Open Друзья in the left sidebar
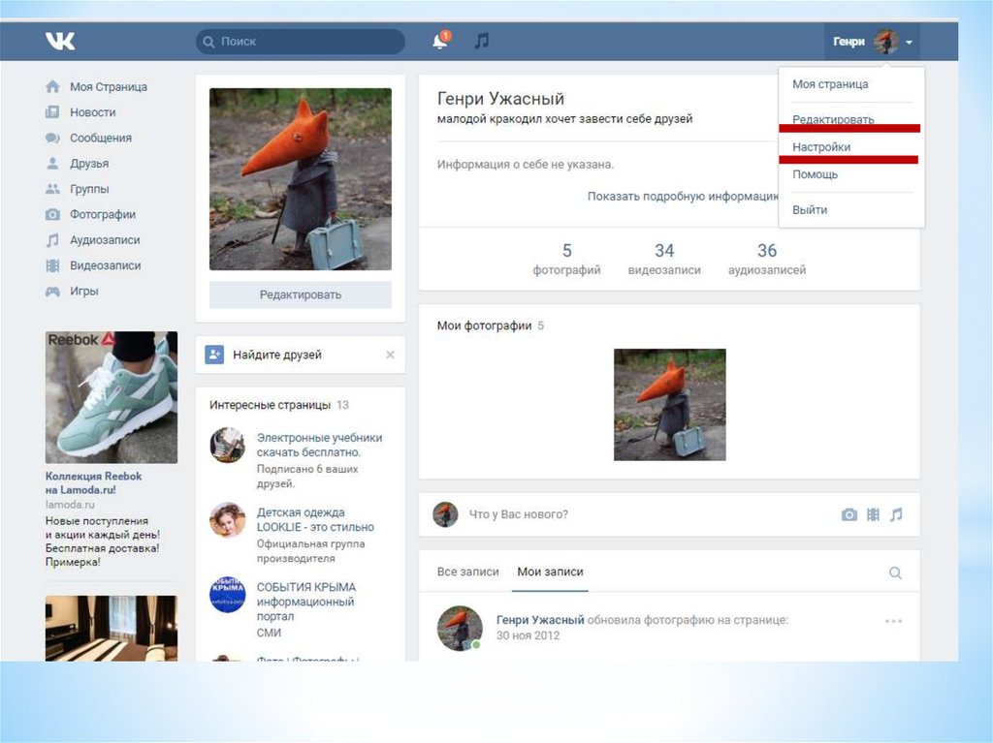Image resolution: width=993 pixels, height=743 pixels. (x=88, y=164)
